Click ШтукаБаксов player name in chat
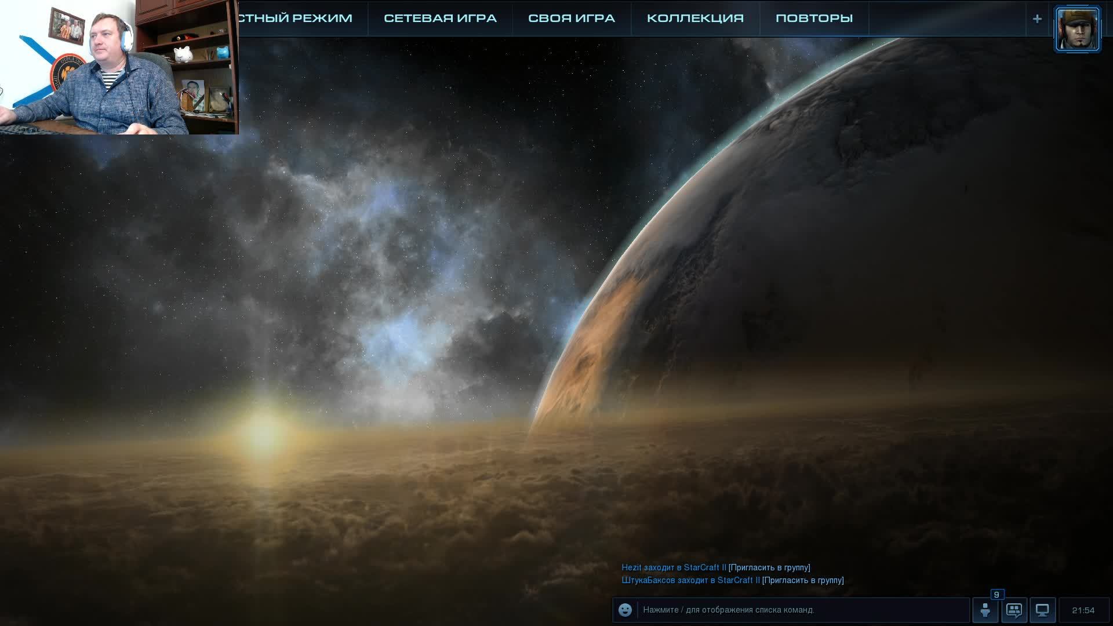This screenshot has height=626, width=1113. coord(648,580)
